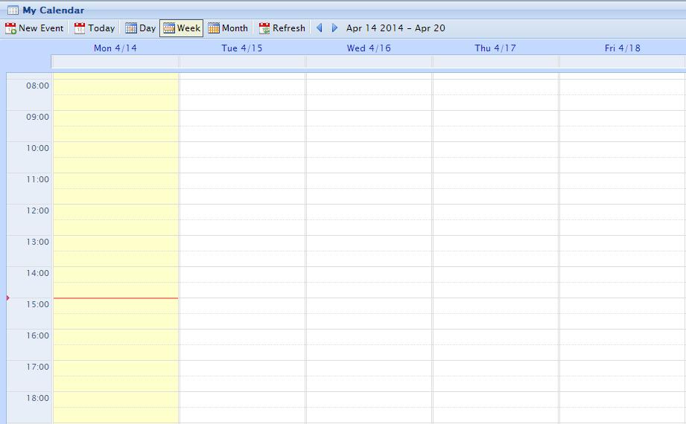Click the 14:00 time label
Viewport: 686px width, 424px height.
38,273
